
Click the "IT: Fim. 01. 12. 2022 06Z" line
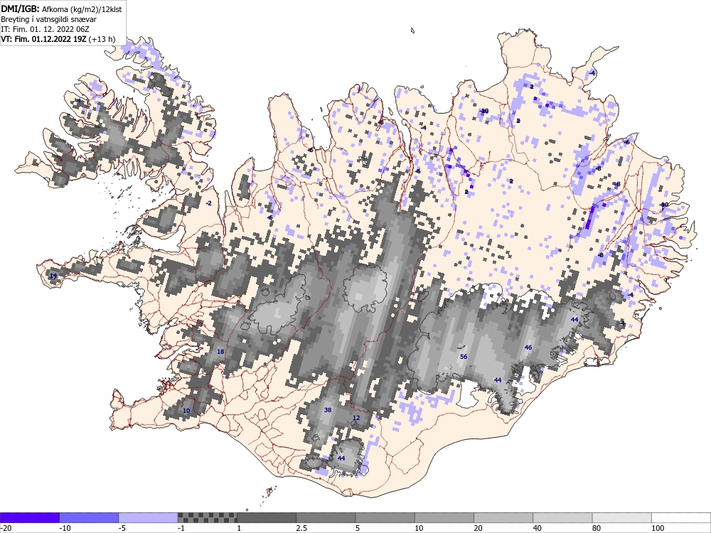45,29
